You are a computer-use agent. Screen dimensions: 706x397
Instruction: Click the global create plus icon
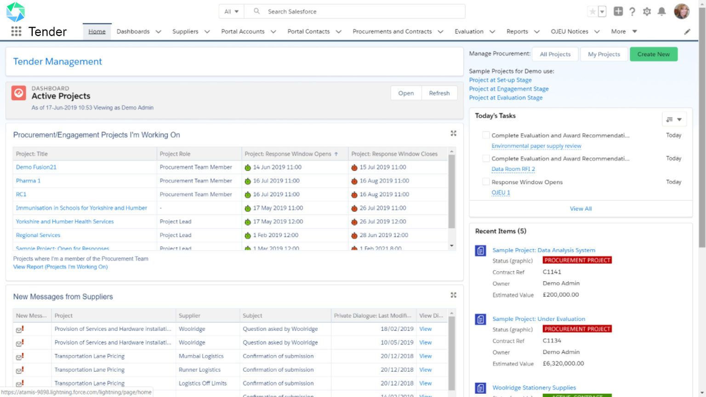tap(618, 11)
